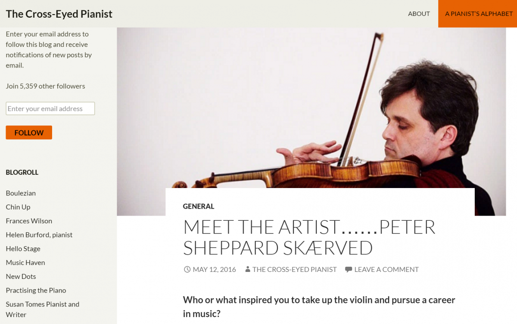Visit the Chin Up blogroll link
Screen dimensions: 517x324
click(18, 207)
